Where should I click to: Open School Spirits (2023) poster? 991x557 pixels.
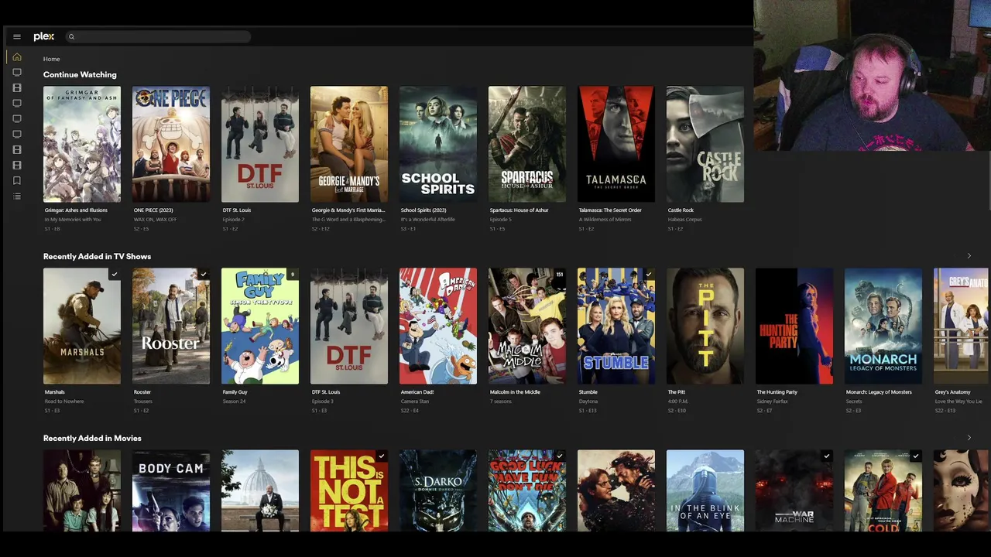pos(438,144)
